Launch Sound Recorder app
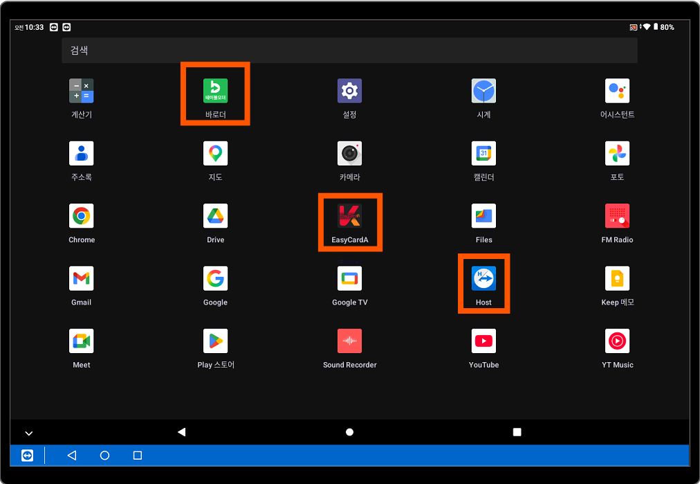This screenshot has height=484, width=700. [x=349, y=341]
